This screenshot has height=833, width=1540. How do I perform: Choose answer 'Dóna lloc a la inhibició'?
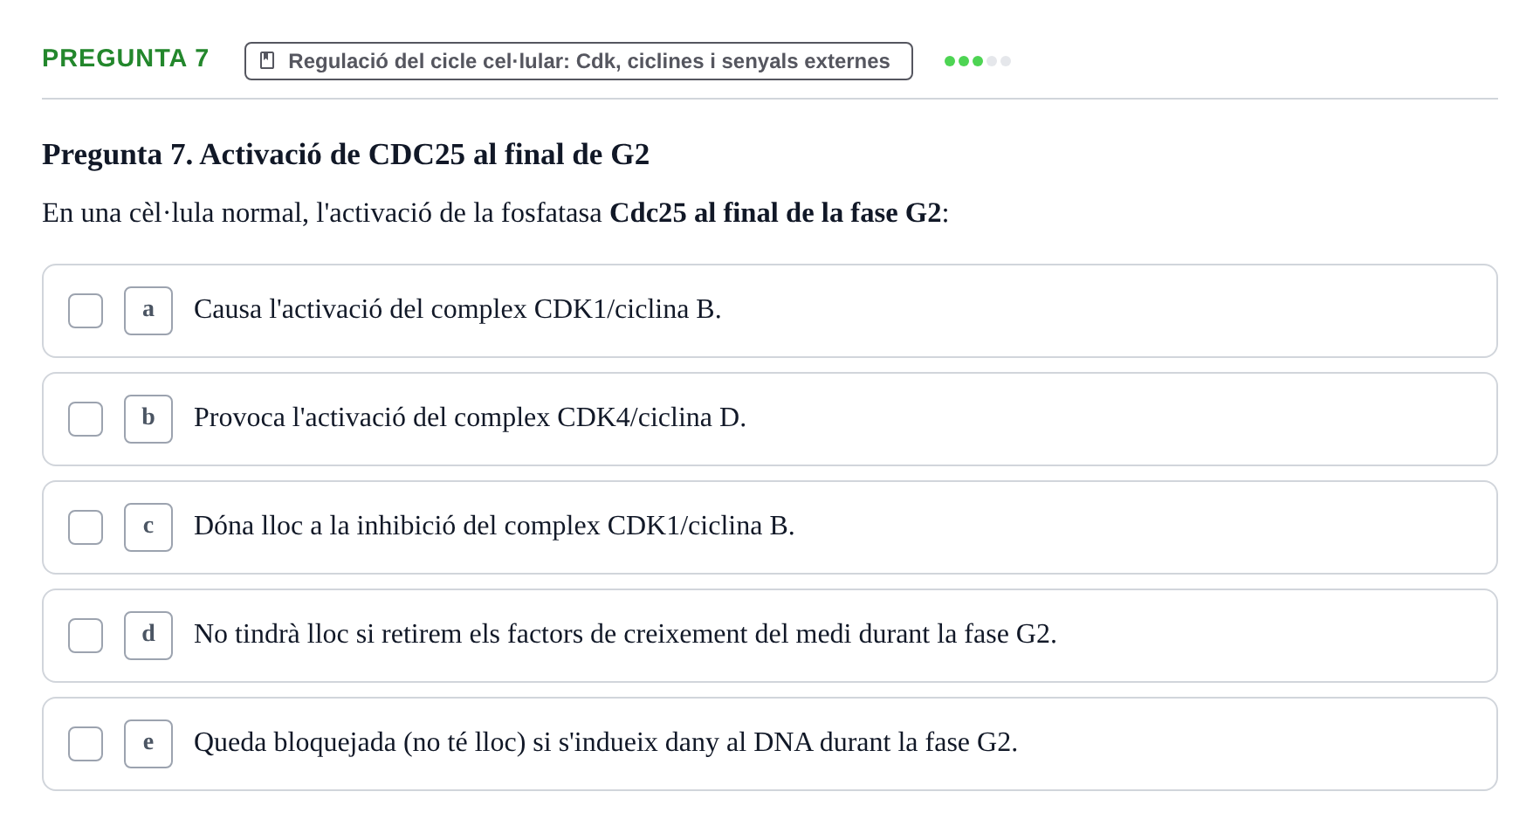494,526
